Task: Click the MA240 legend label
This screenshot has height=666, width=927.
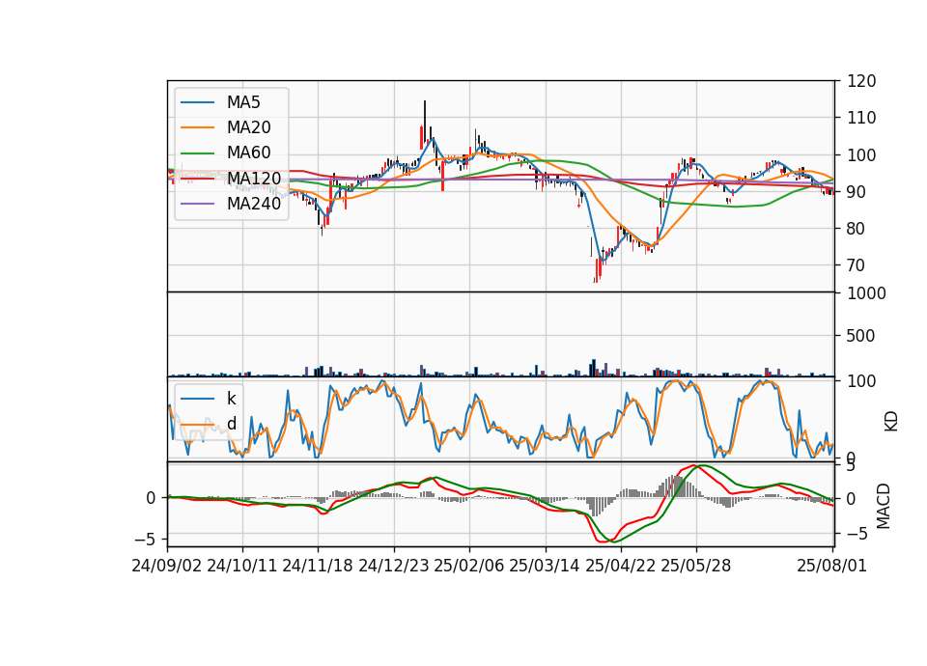Action: tap(254, 204)
